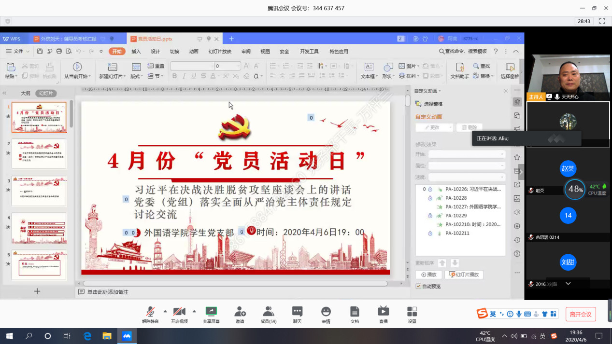Click the 文本框 text box icon
Viewport: 612px width, 344px height.
(x=369, y=67)
